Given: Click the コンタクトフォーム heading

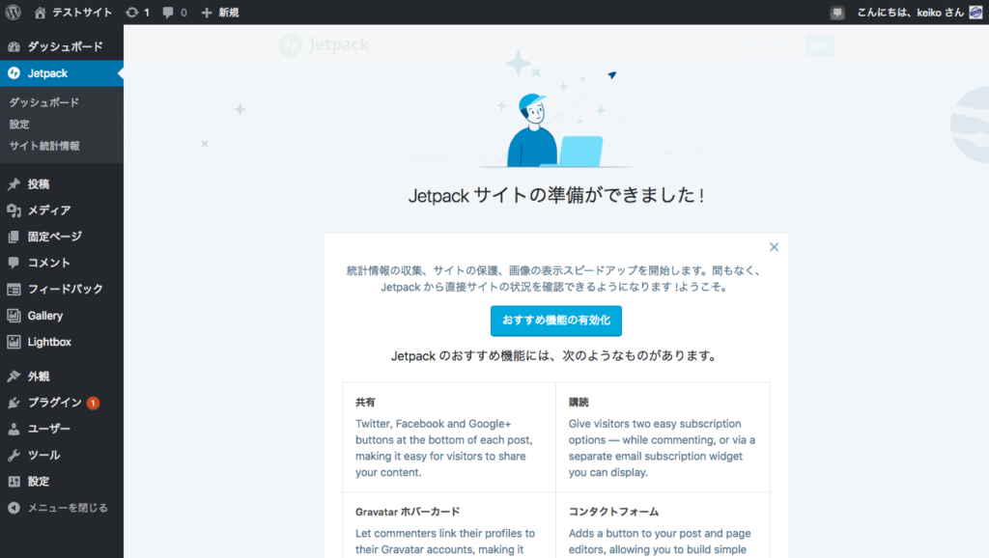Looking at the screenshot, I should click(613, 512).
